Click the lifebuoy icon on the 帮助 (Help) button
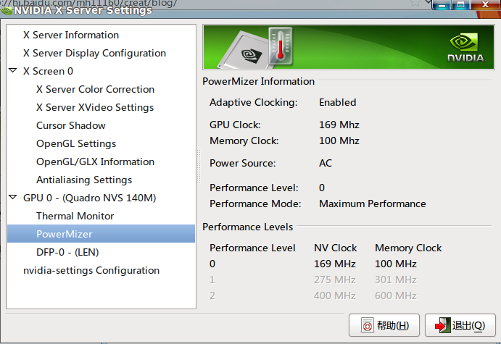This screenshot has width=501, height=344. click(x=368, y=325)
